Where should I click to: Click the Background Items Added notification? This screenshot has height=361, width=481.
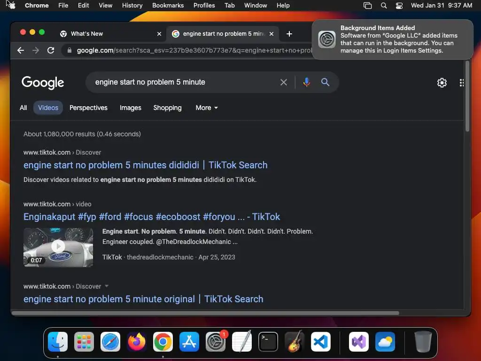(x=393, y=39)
